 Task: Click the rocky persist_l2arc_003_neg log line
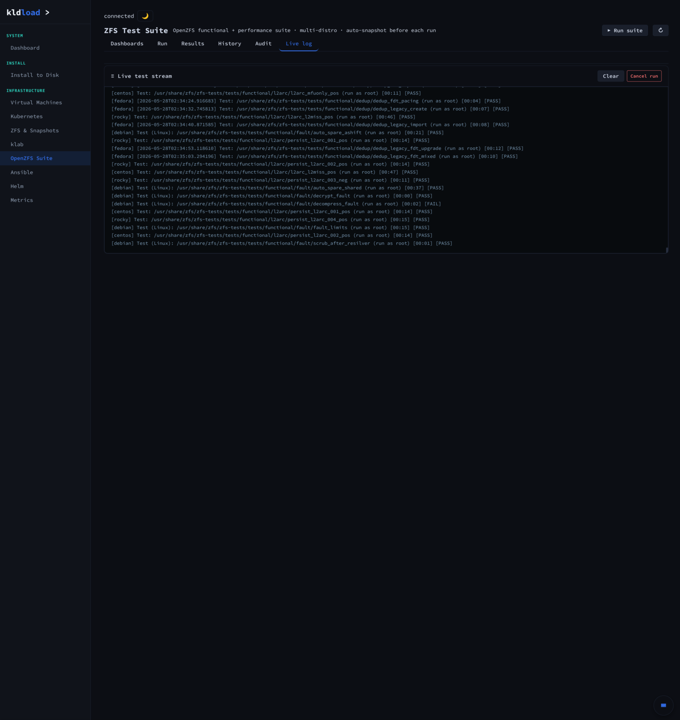click(271, 180)
